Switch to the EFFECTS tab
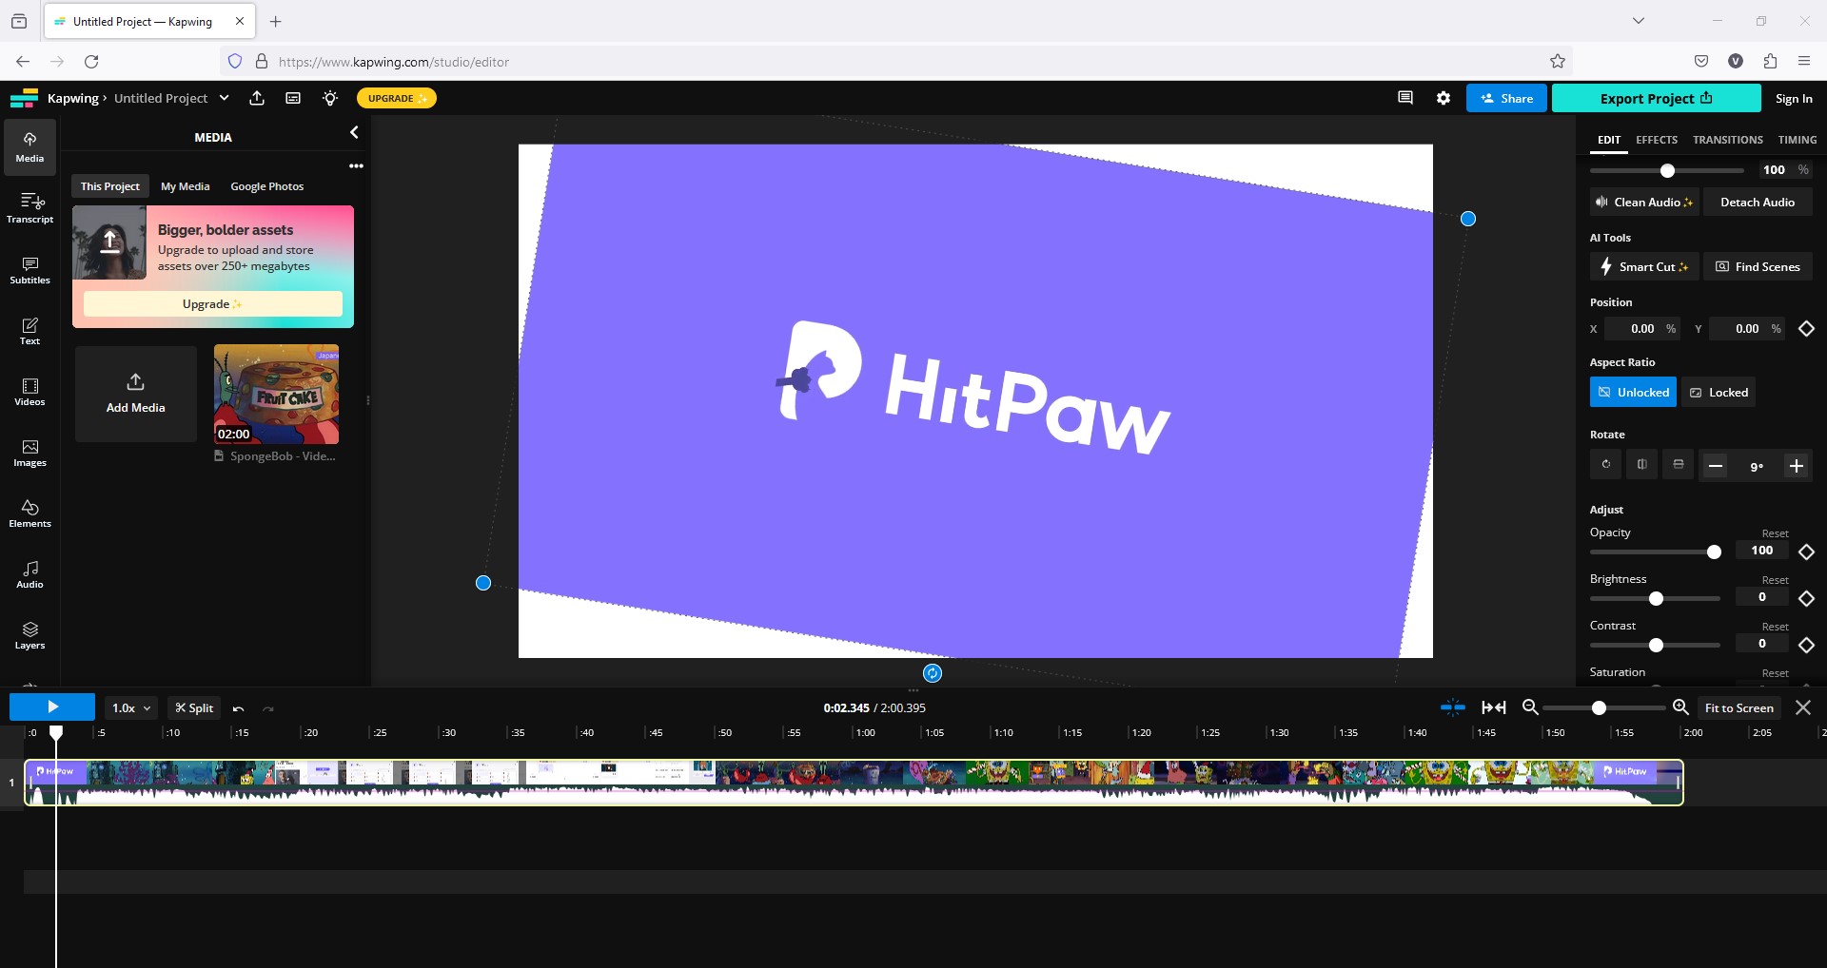1827x968 pixels. (1657, 140)
